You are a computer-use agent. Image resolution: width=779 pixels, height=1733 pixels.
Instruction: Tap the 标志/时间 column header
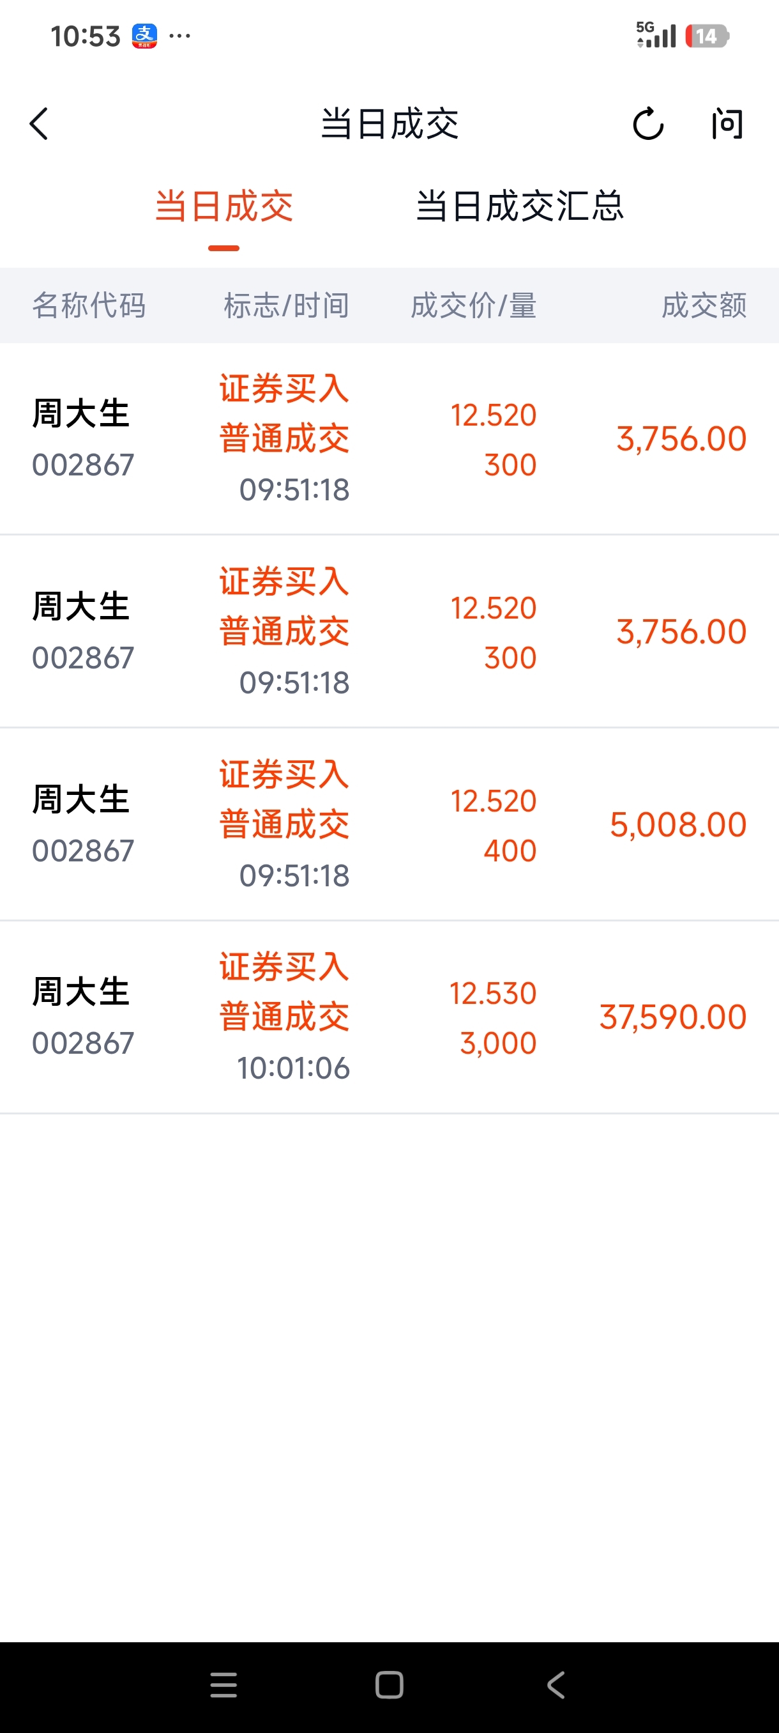coord(286,305)
